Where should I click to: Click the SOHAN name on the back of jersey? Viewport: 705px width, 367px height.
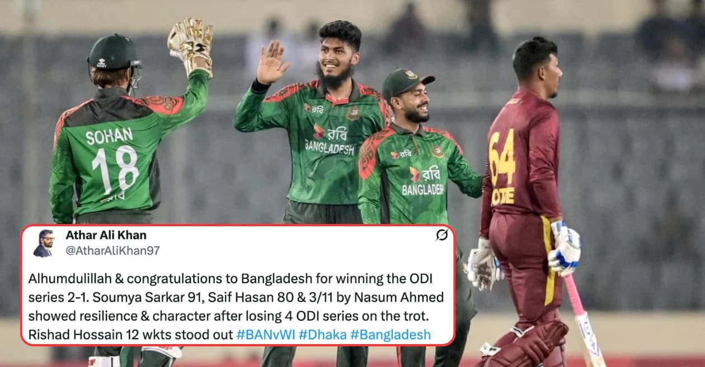tap(109, 136)
